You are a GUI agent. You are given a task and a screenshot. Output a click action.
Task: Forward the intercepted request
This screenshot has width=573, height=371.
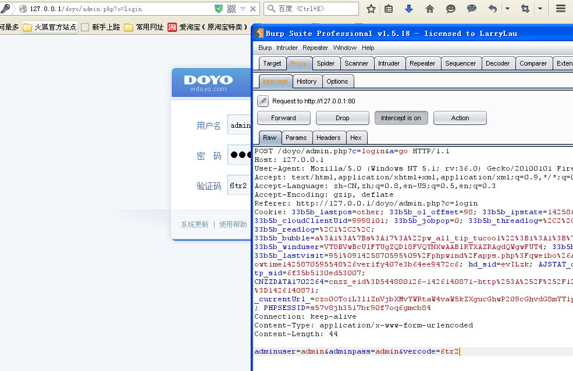tap(283, 118)
